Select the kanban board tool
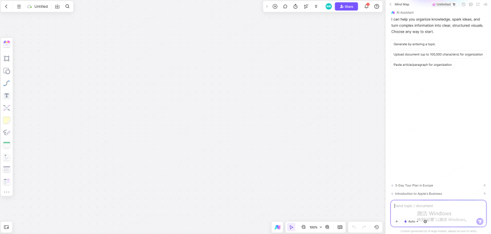 (7, 181)
